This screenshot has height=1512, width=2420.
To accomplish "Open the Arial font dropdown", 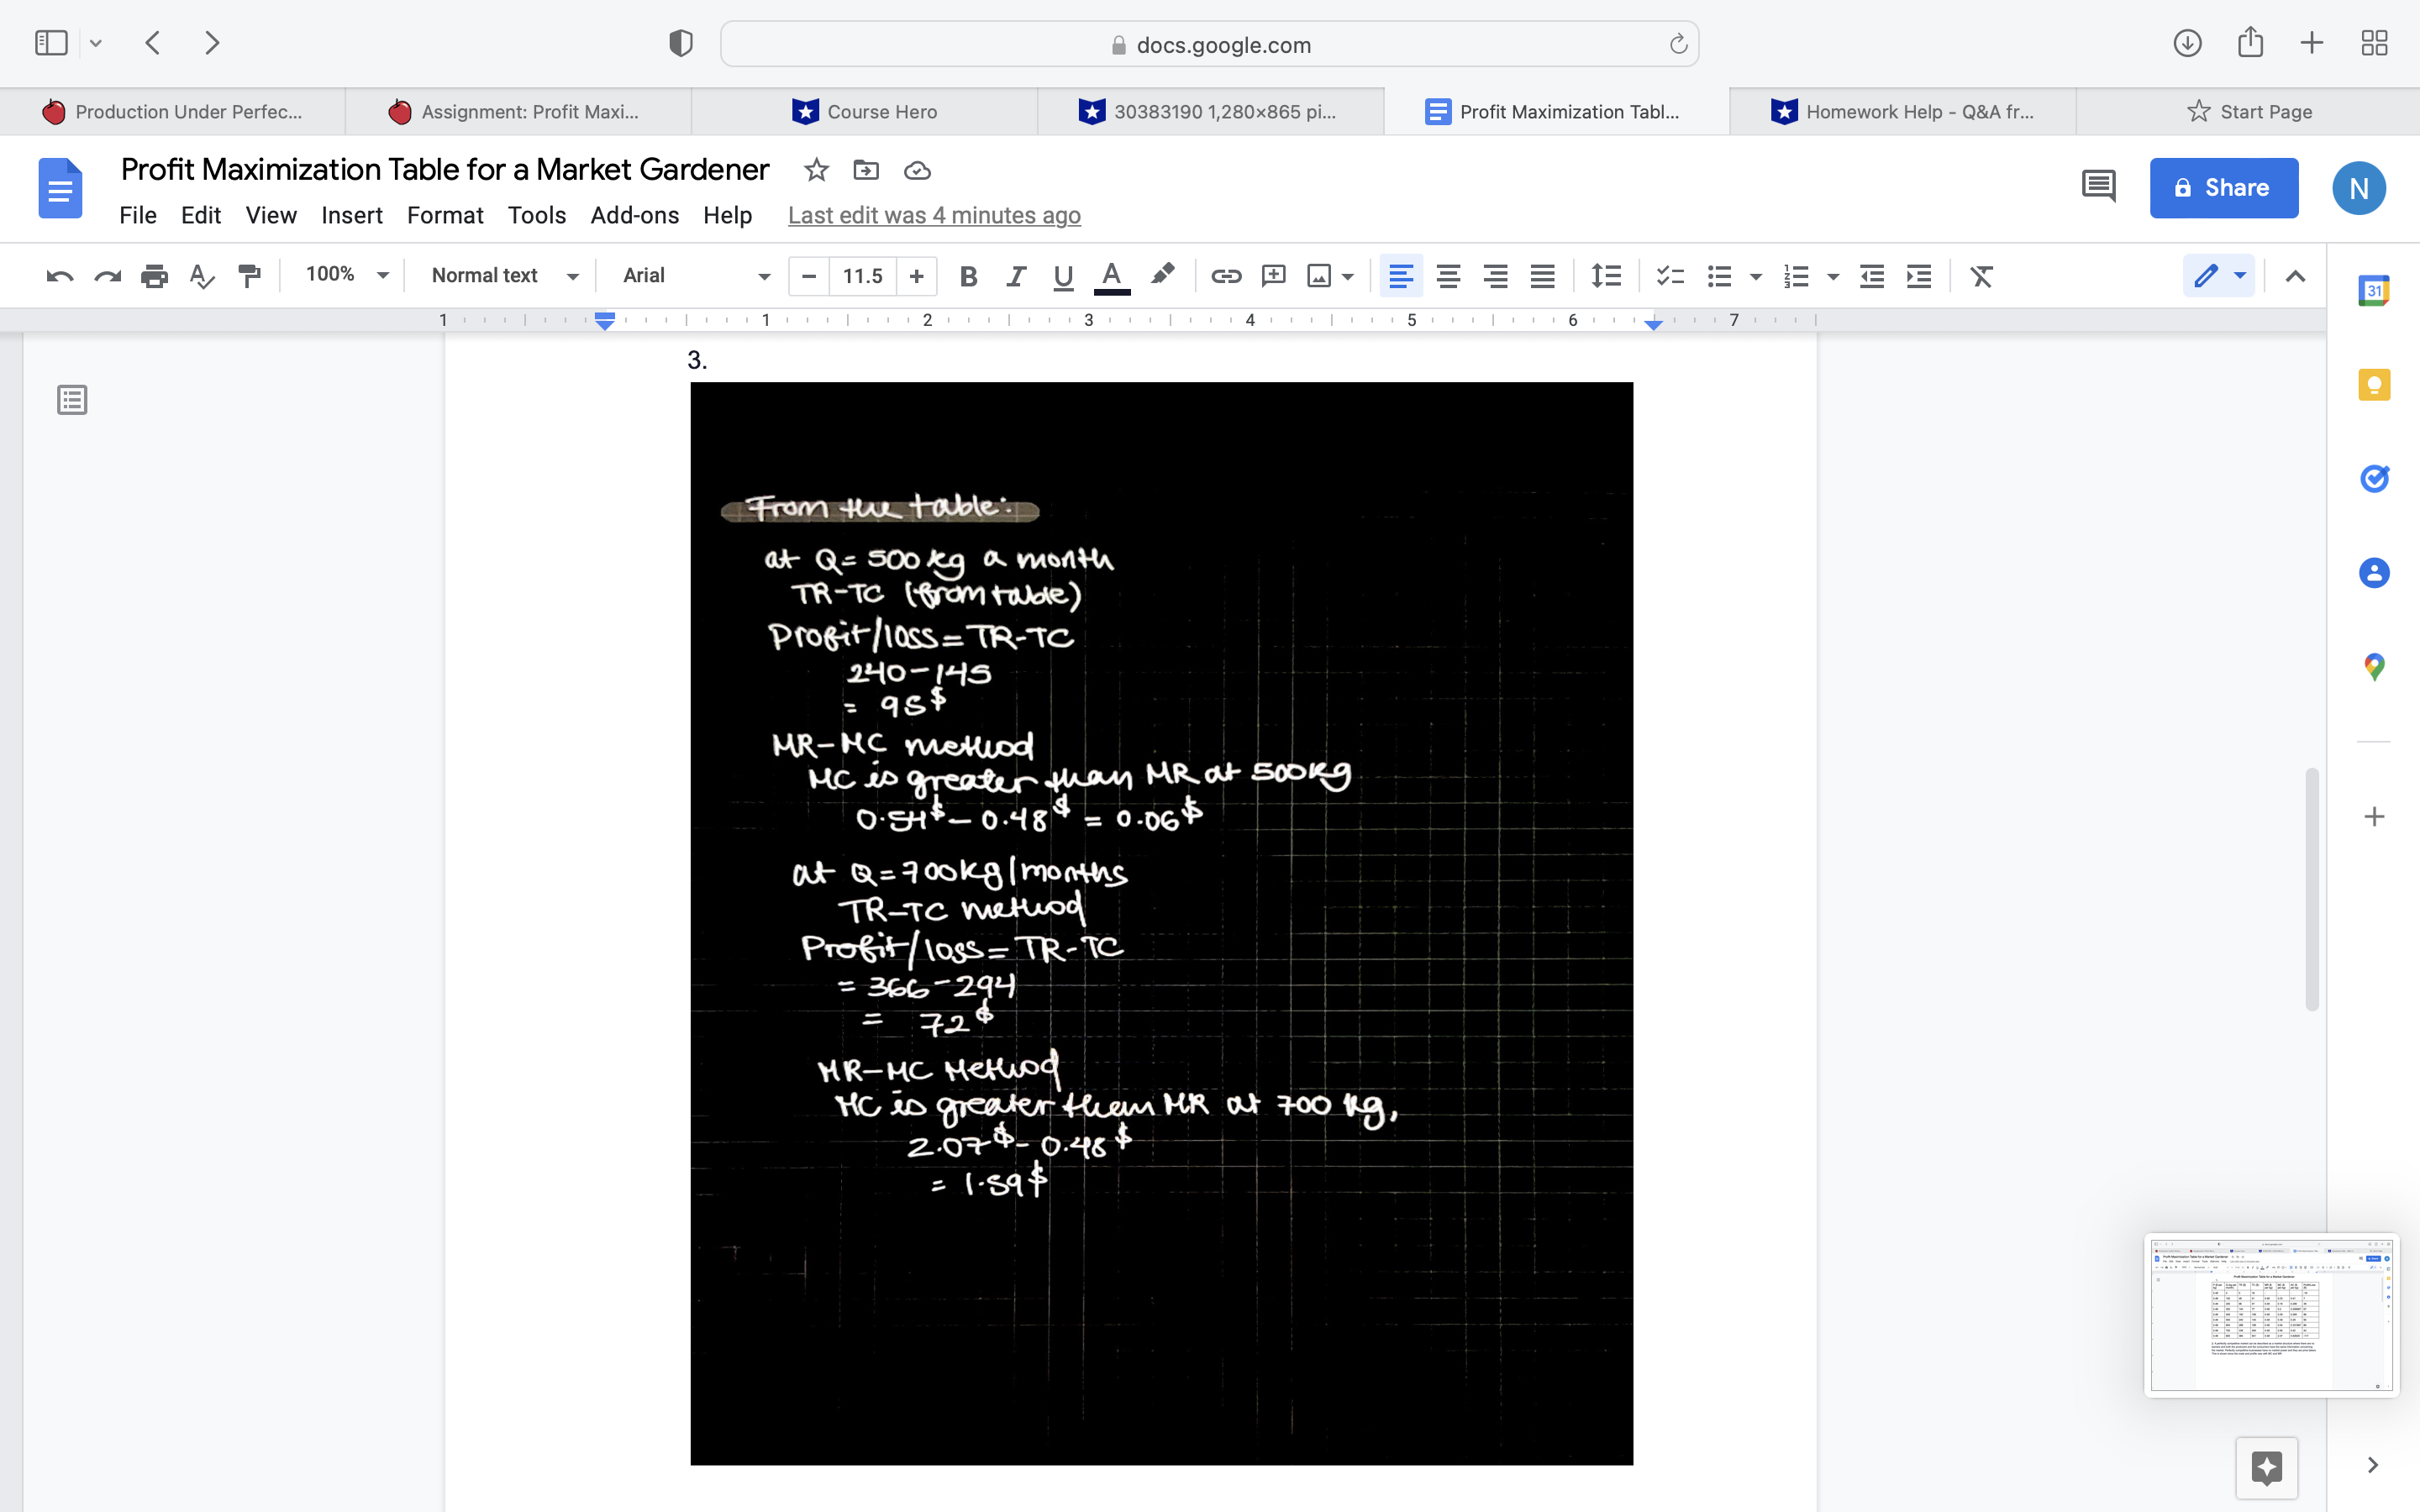I will pos(695,275).
